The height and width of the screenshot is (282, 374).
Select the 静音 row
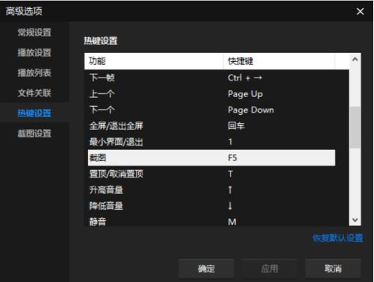[x=211, y=221]
